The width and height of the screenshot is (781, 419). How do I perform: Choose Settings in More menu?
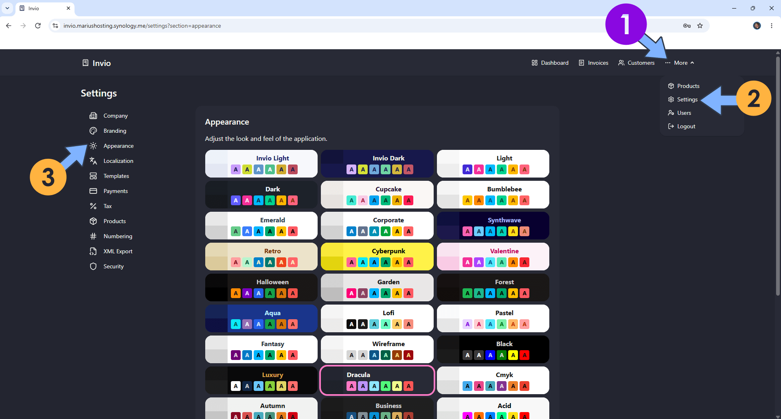click(683, 99)
